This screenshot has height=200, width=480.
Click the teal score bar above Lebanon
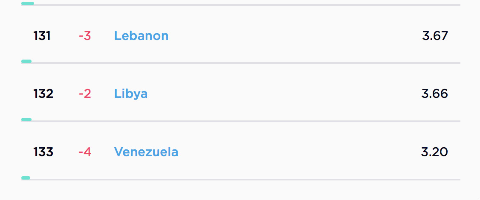click(27, 3)
